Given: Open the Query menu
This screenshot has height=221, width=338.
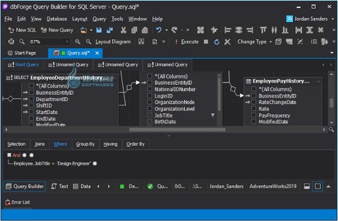Looking at the screenshot, I should (x=99, y=19).
